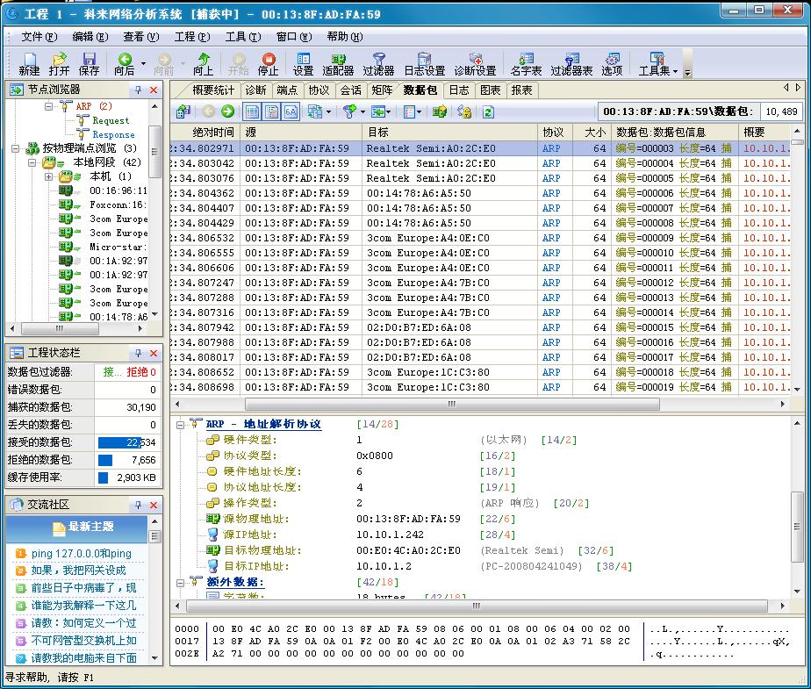Select the Response node under ARP
The image size is (811, 689).
[113, 134]
